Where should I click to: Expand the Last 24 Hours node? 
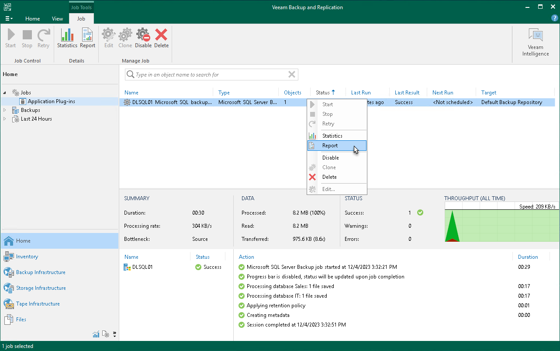(5, 119)
